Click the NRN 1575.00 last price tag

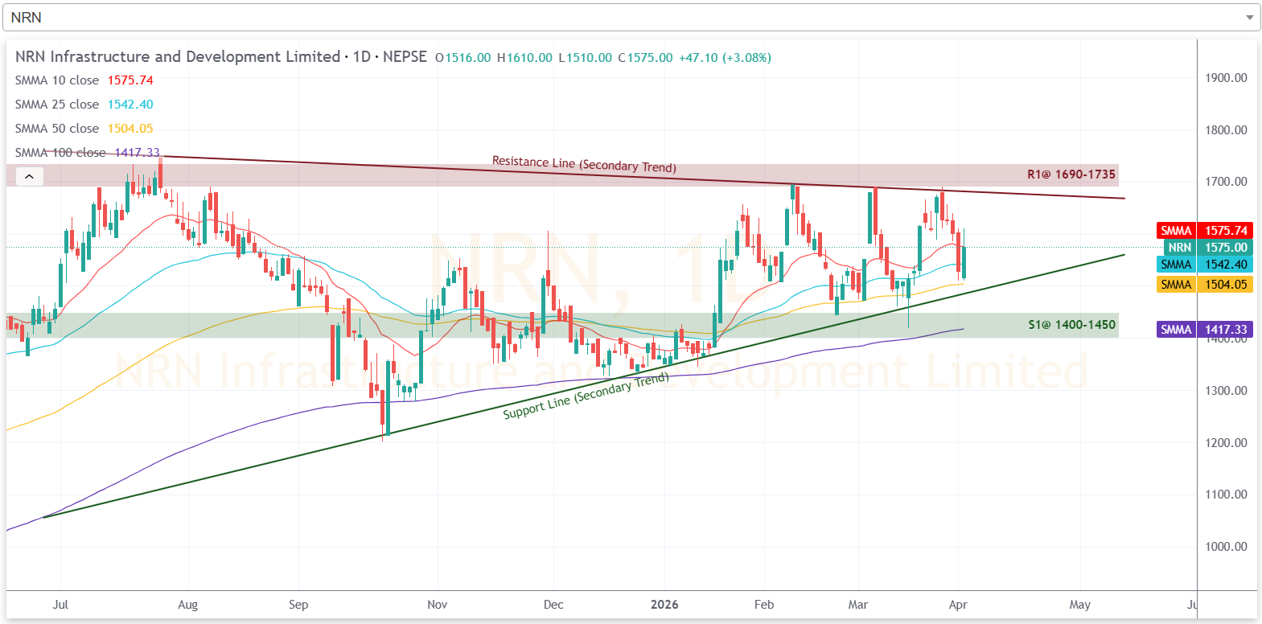coord(1208,248)
